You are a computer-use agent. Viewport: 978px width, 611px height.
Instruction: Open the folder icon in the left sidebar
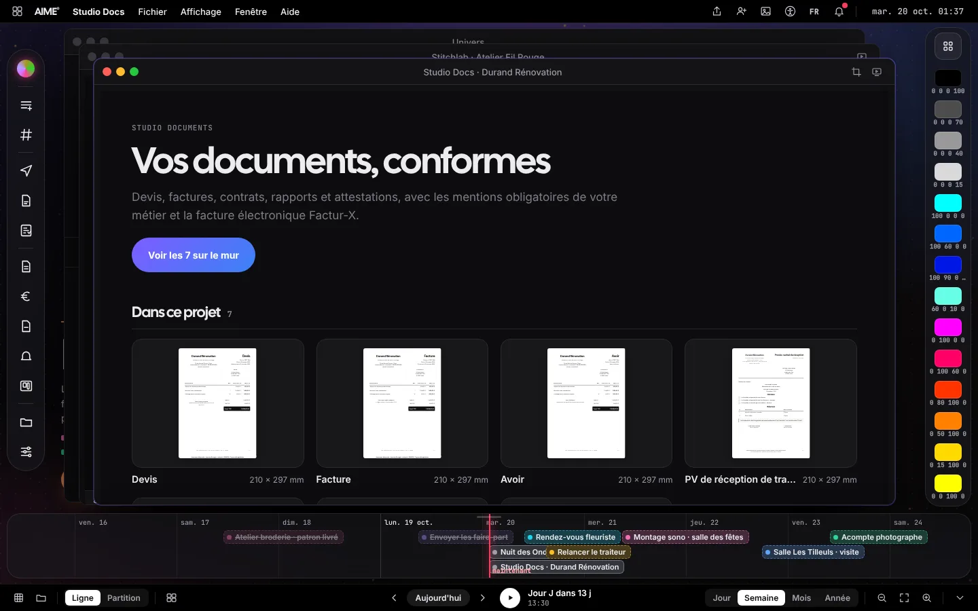click(x=26, y=422)
